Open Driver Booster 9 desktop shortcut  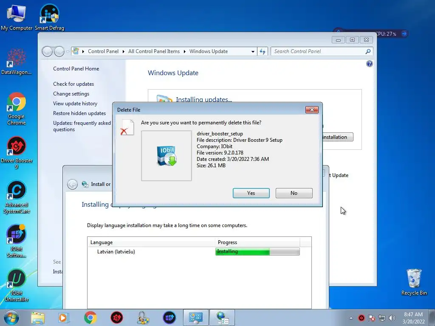(x=17, y=153)
